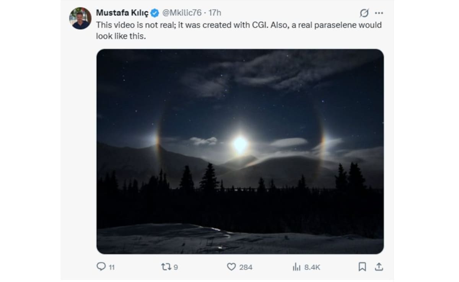Open the @Mkilic76 handle link
The image size is (459, 282).
(x=182, y=13)
